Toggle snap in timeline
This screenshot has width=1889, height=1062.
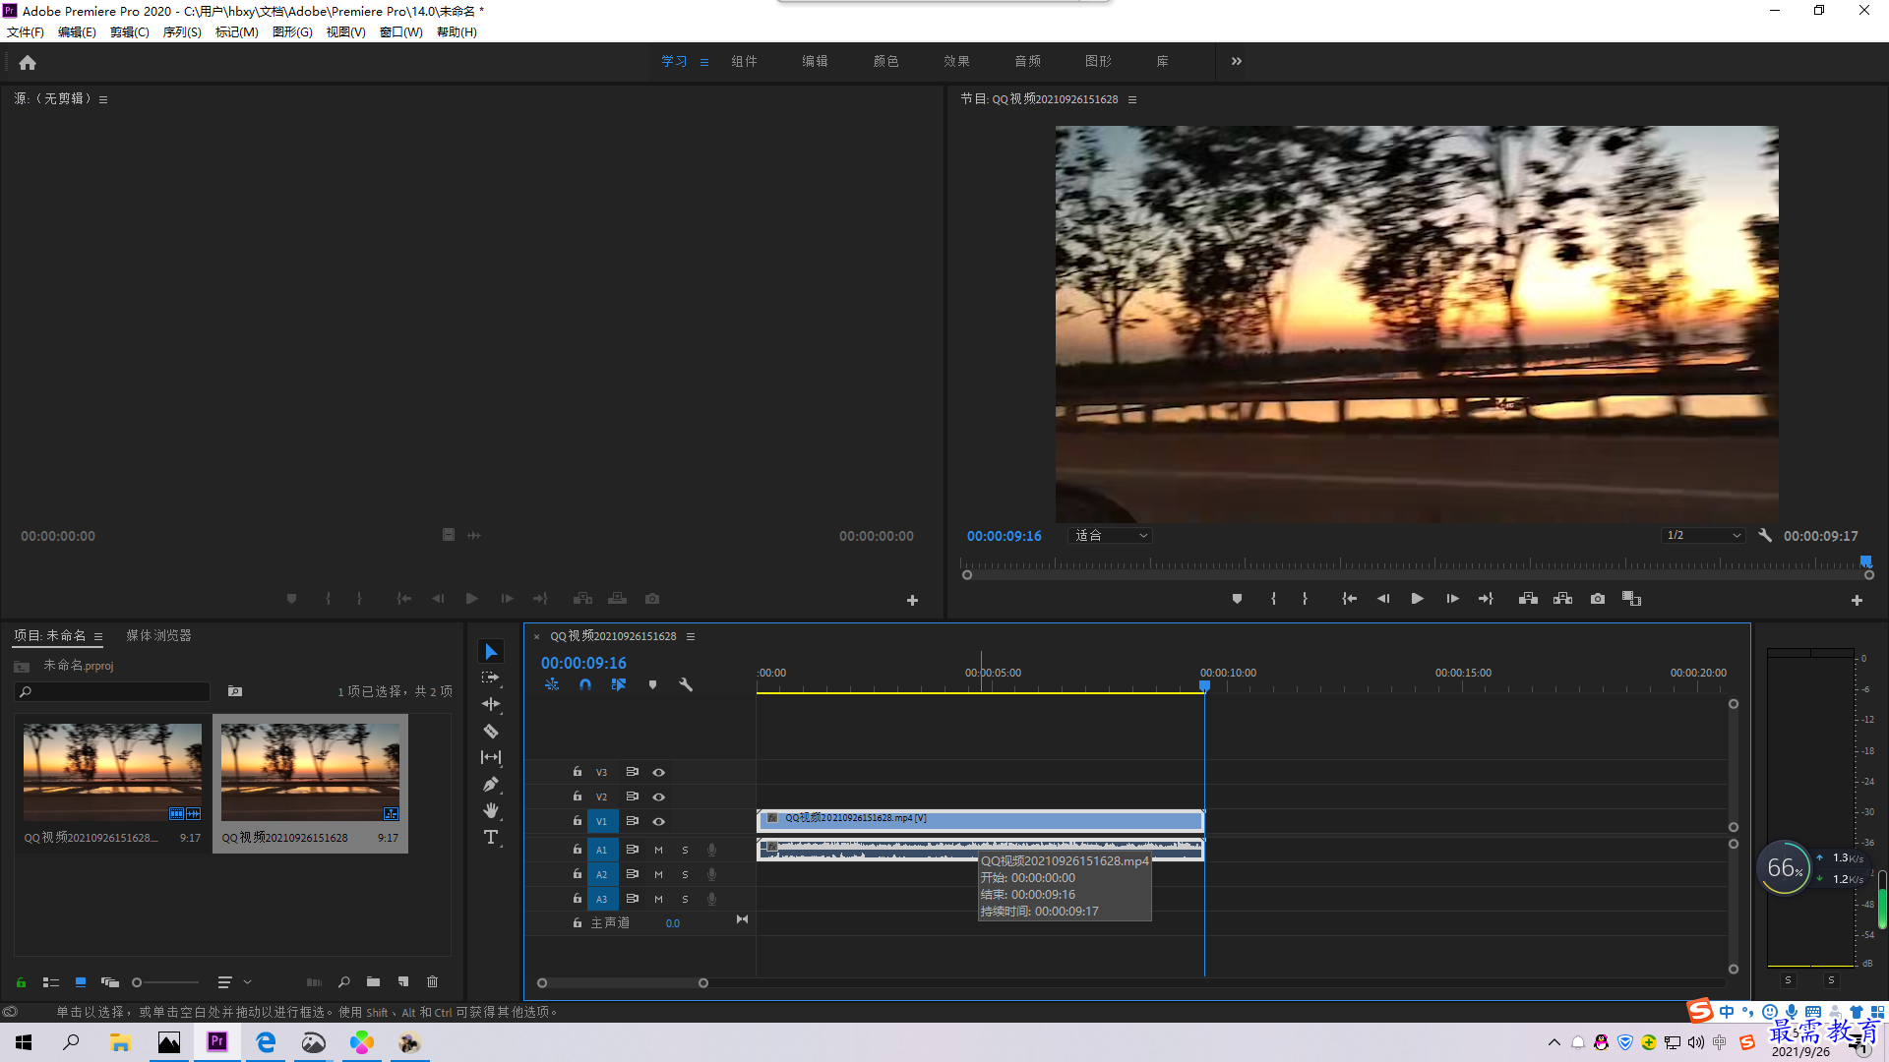coord(585,684)
